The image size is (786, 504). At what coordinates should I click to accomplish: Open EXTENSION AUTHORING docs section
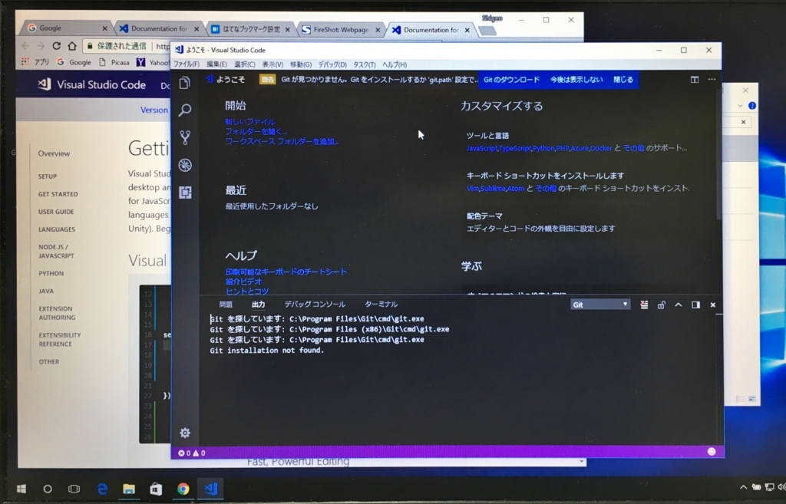click(x=57, y=313)
